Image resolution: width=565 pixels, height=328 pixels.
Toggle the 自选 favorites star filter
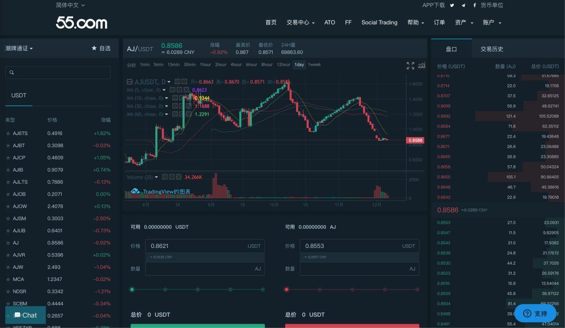point(101,48)
